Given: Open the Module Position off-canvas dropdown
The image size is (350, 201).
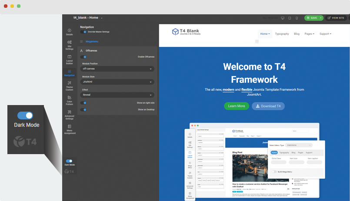Looking at the screenshot, I should pos(117,69).
